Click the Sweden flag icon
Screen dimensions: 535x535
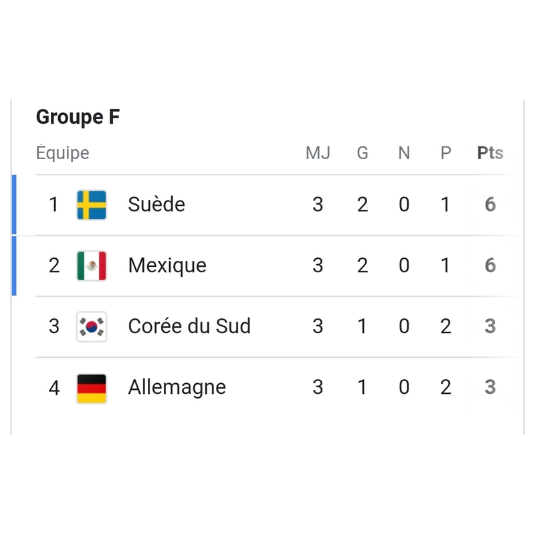coord(92,205)
